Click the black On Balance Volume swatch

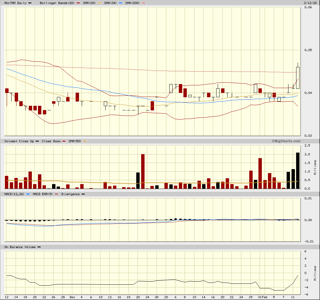[x=39, y=247]
